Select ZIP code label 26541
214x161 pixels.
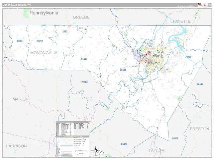[x=84, y=59]
